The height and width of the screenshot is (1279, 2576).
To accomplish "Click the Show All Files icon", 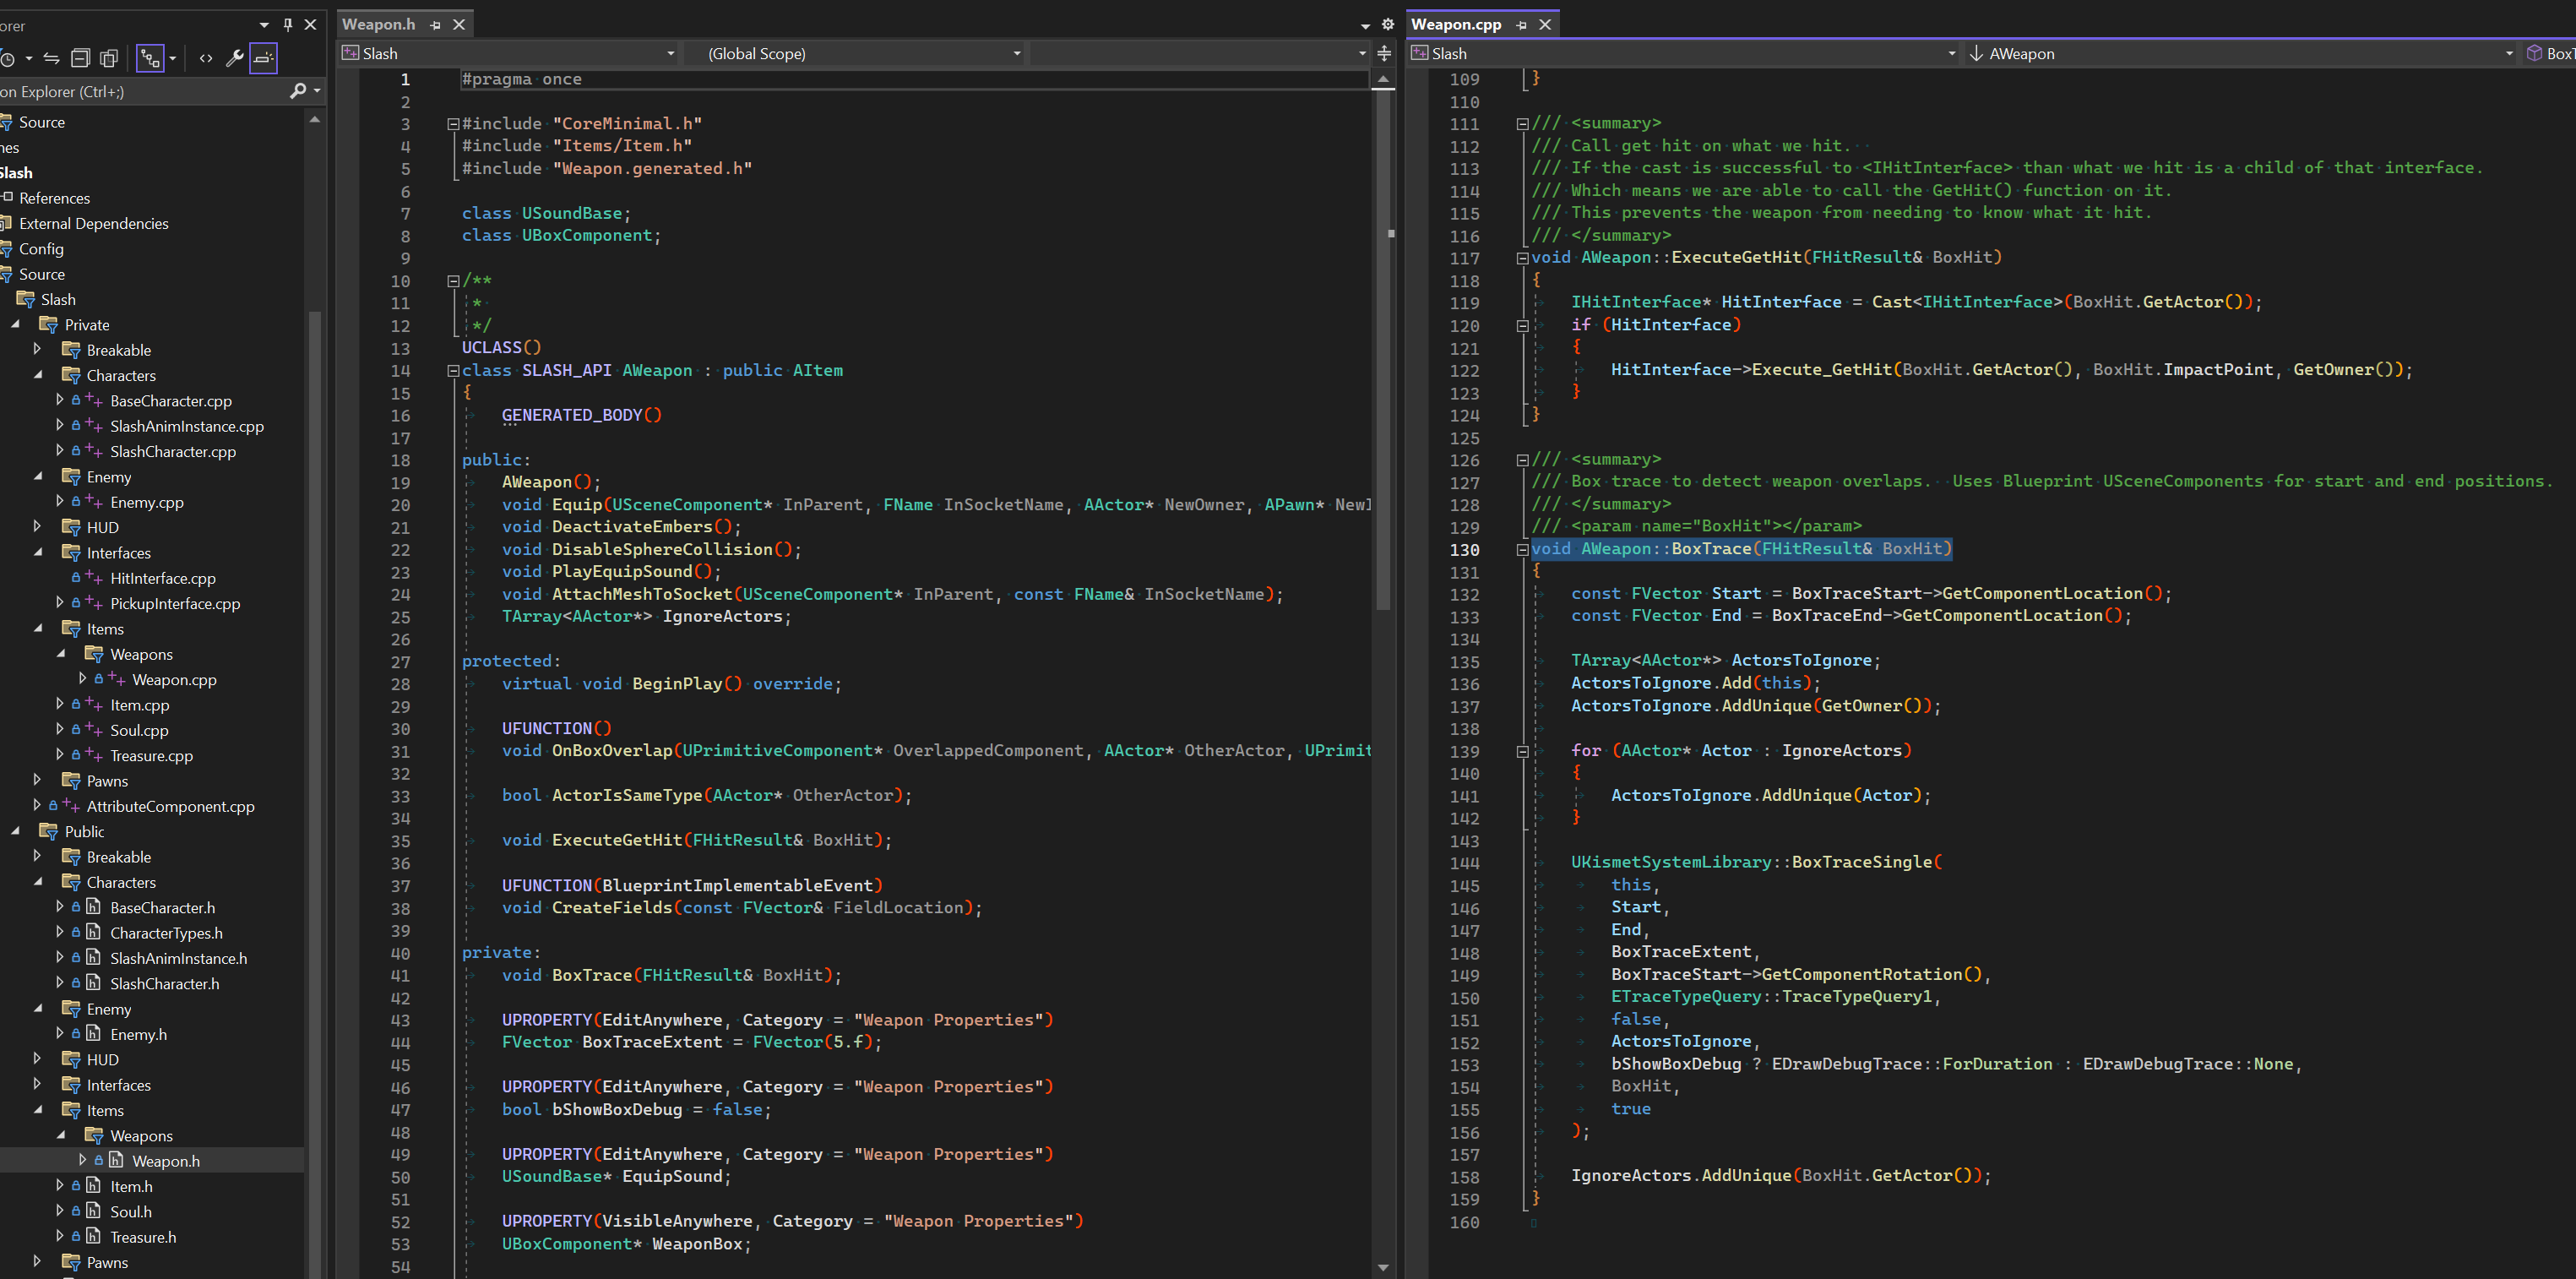I will point(109,58).
